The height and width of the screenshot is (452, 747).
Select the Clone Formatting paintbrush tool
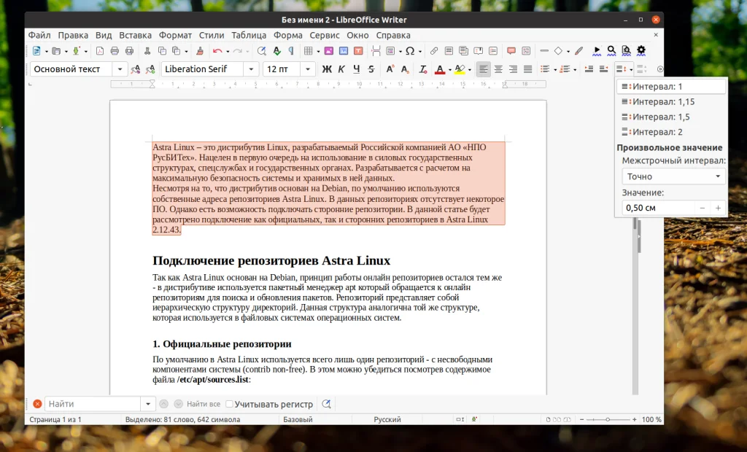tap(199, 50)
